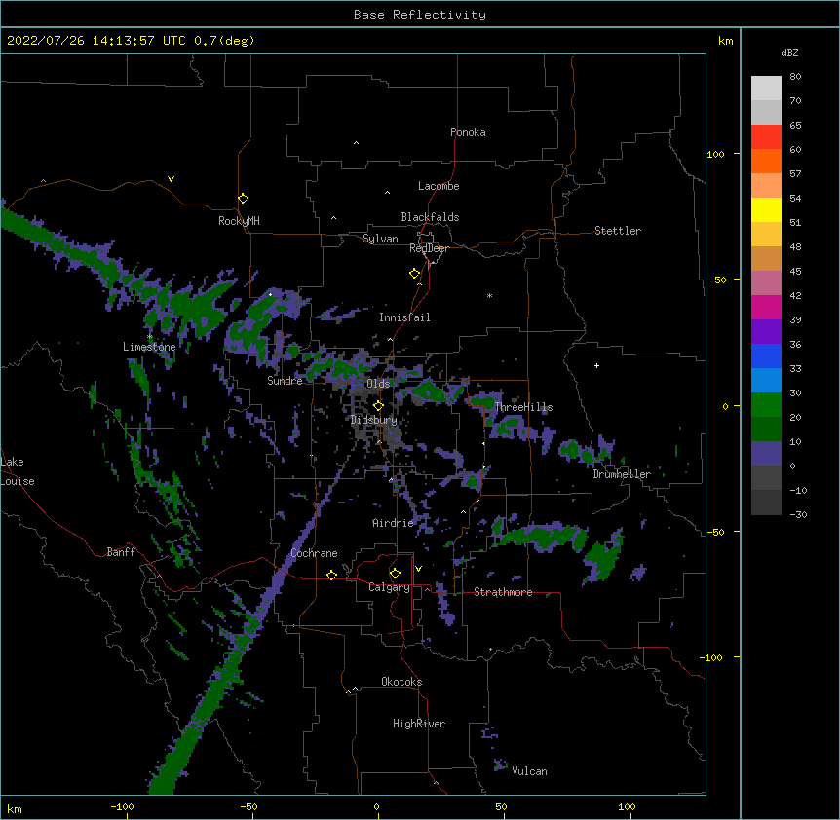Click the caret marker west of Blackfalds
The image size is (840, 820).
pyautogui.click(x=333, y=218)
